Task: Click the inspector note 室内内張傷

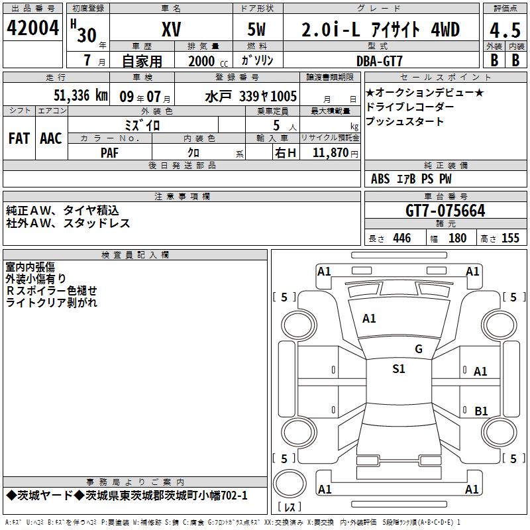Action: pos(30,267)
